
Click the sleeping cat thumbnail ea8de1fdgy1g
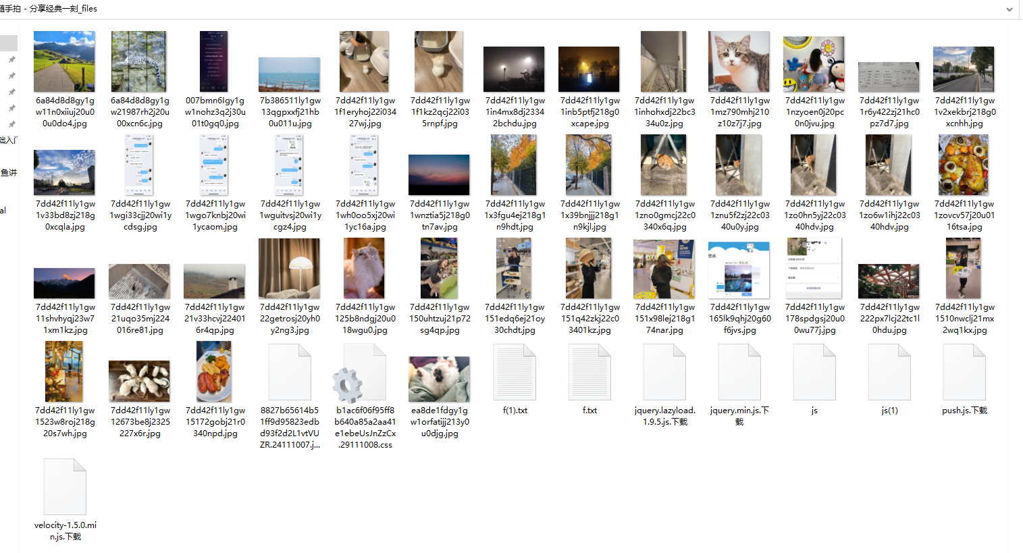click(439, 379)
